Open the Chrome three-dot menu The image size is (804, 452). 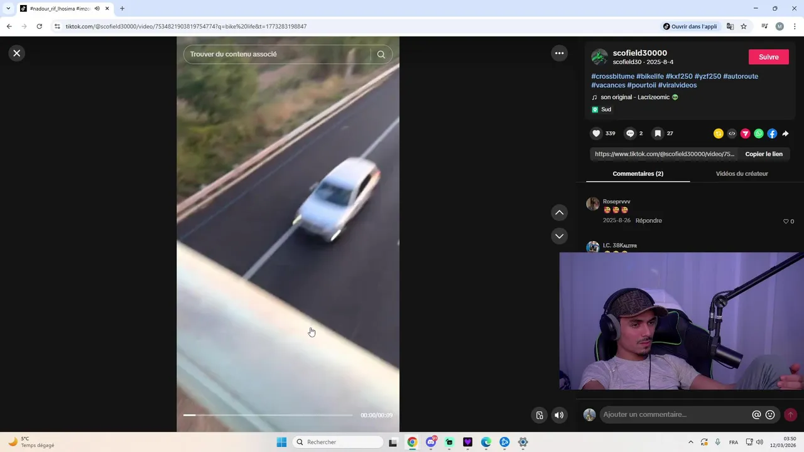795,26
